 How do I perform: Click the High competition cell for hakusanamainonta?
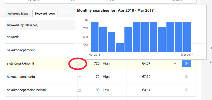click(106, 77)
